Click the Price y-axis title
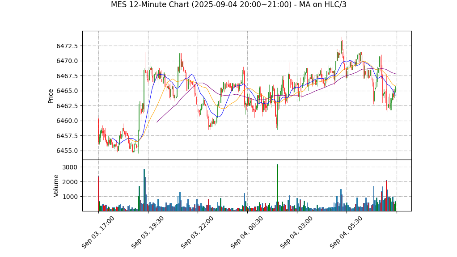The width and height of the screenshot is (457, 257). click(51, 96)
